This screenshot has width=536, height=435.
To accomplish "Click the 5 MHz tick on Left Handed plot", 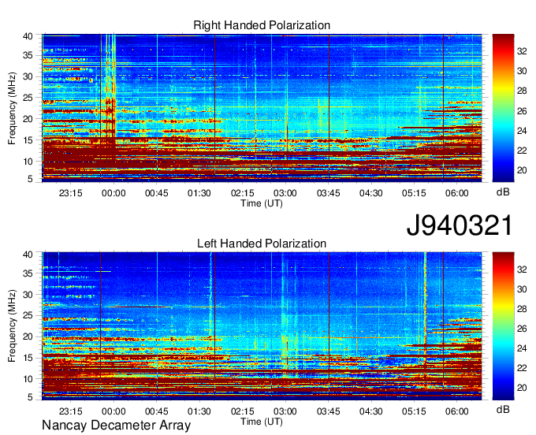I will pyautogui.click(x=30, y=396).
